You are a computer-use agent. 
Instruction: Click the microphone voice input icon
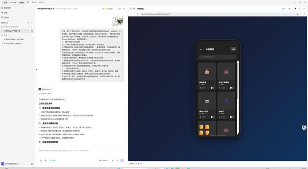(x=113, y=161)
